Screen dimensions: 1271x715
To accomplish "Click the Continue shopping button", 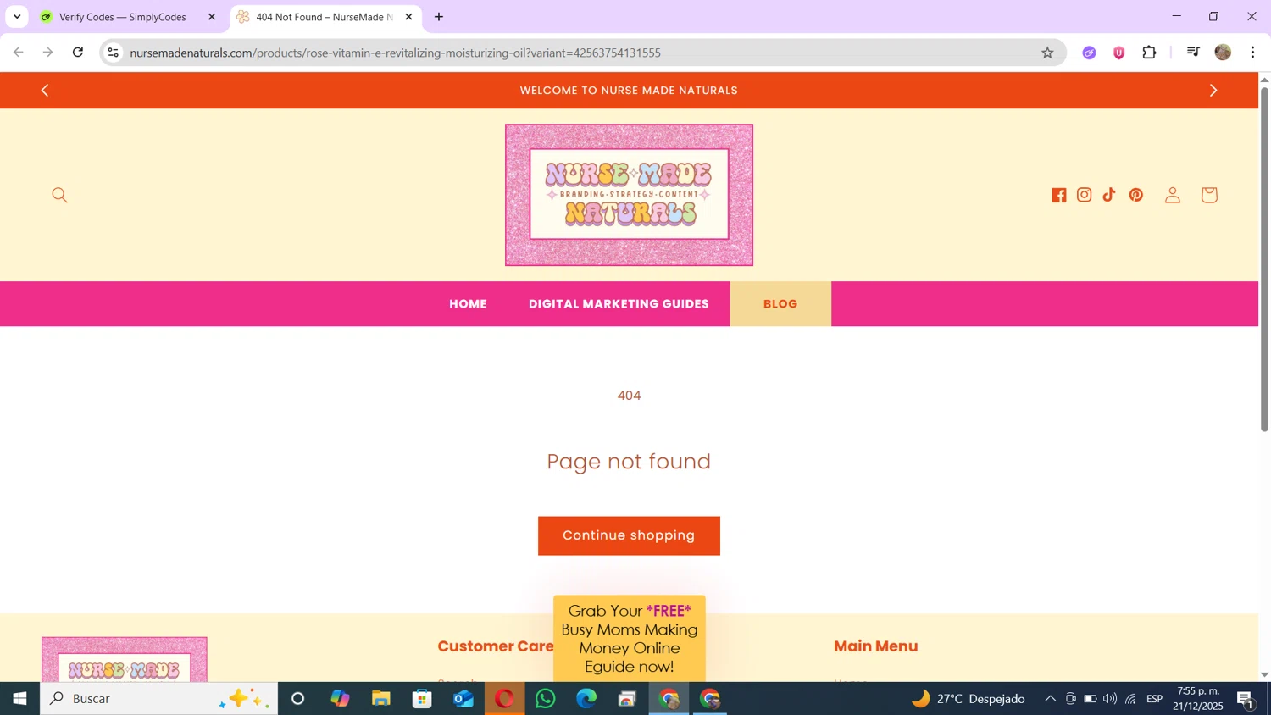I will 629,536.
